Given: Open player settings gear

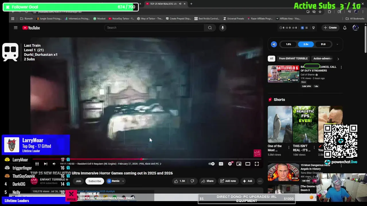Looking at the screenshot, I should [230, 164].
